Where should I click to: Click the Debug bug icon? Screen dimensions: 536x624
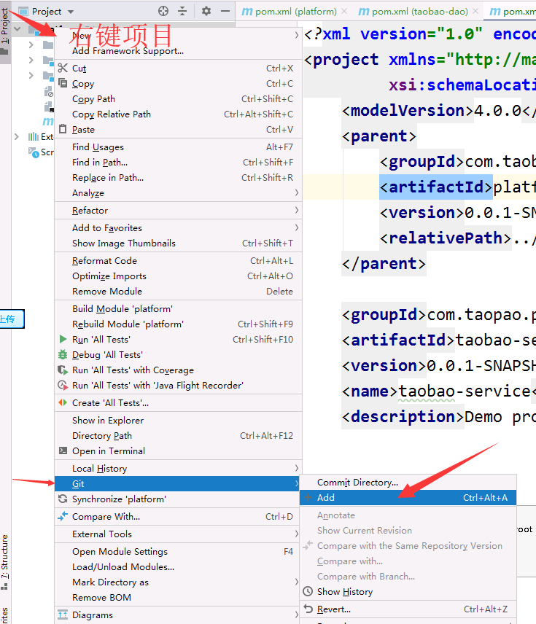(63, 354)
